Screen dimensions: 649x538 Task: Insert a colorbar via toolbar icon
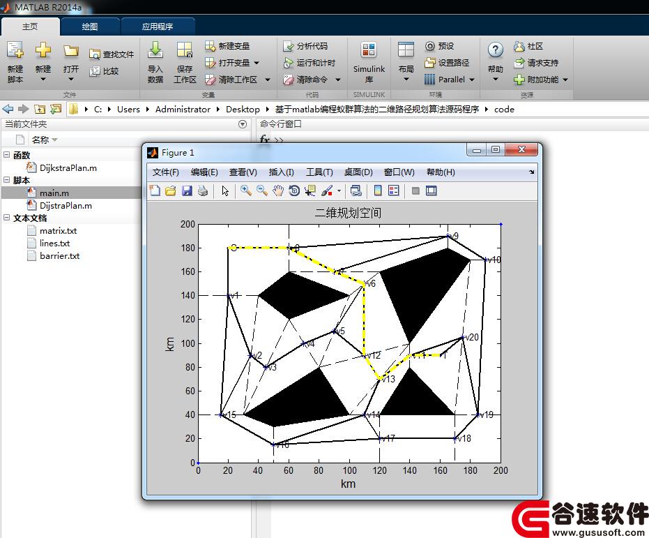(x=378, y=190)
